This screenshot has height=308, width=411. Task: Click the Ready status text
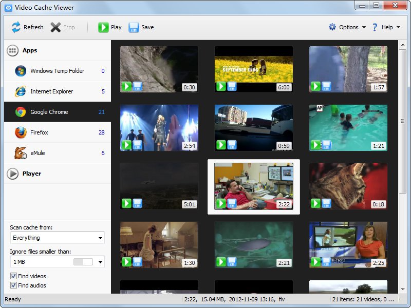(12, 299)
